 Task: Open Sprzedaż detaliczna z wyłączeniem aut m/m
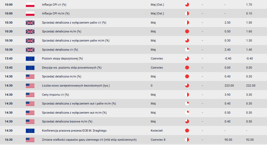(74, 113)
